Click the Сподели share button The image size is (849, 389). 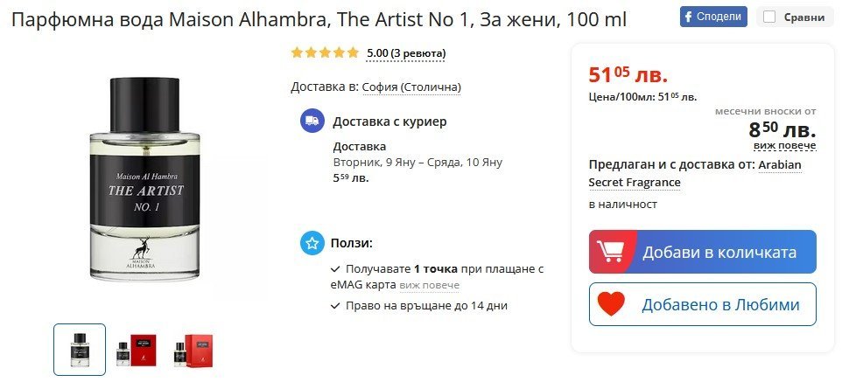click(713, 17)
